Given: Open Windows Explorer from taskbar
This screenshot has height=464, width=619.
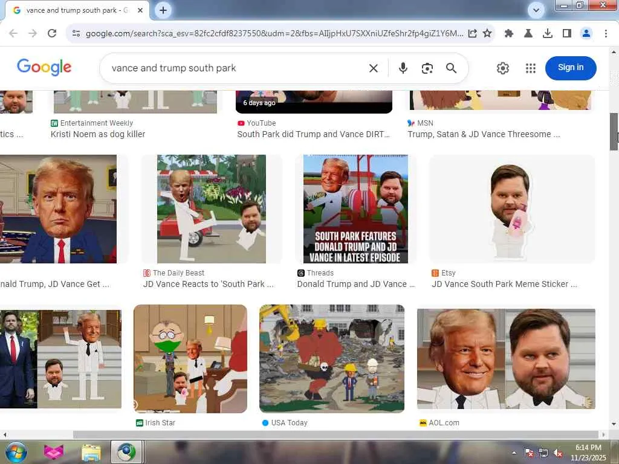Looking at the screenshot, I should (91, 452).
